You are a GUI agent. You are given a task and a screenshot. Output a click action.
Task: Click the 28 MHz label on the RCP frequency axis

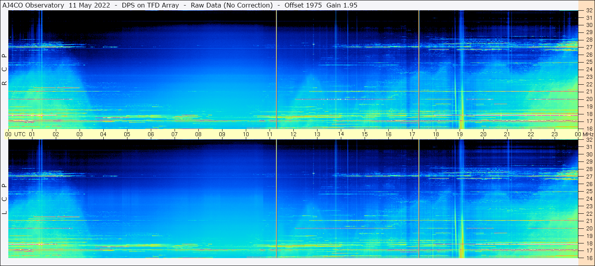(x=589, y=40)
